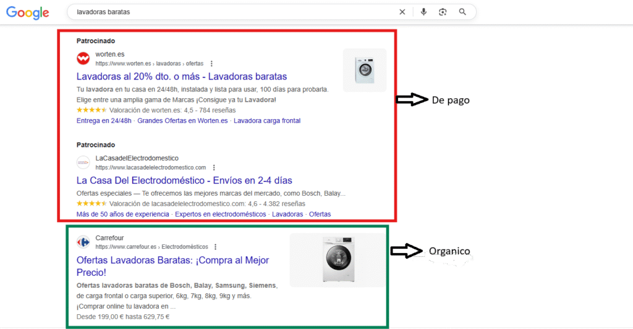Viewport: 633px width, 329px height.
Task: Click 'Valoración de worten.es: 4,5 - 784 reseñas'
Action: [172, 110]
